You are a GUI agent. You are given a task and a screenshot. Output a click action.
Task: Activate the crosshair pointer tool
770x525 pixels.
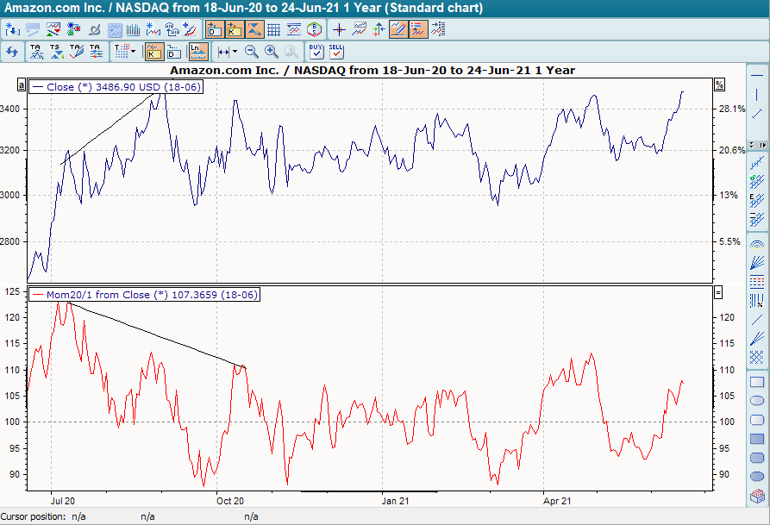pyautogui.click(x=338, y=28)
